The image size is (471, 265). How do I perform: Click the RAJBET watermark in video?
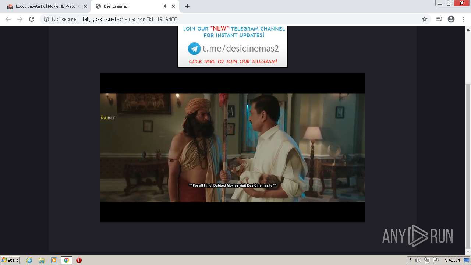coord(108,118)
